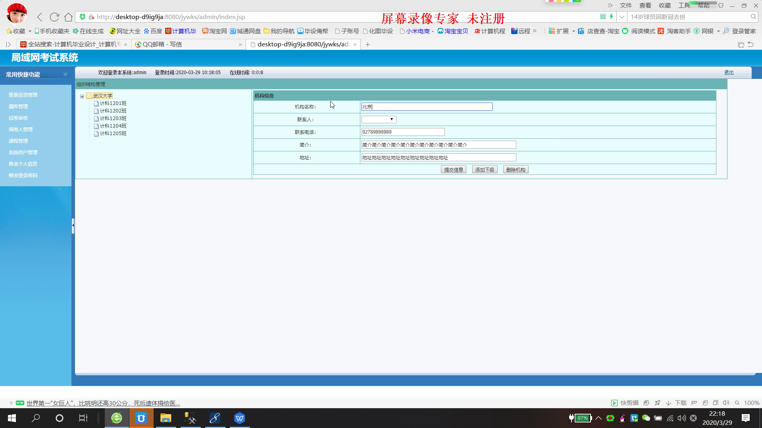Open 登录管家 login manager
This screenshot has height=428, width=762.
click(x=740, y=31)
